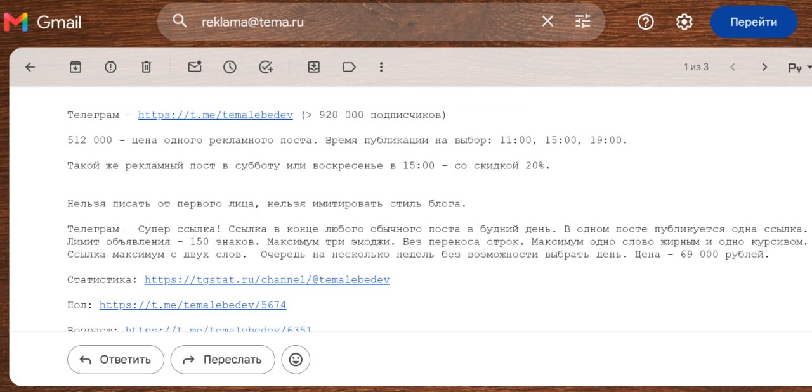The width and height of the screenshot is (812, 392).
Task: Click the Переслать forward button
Action: coord(223,360)
